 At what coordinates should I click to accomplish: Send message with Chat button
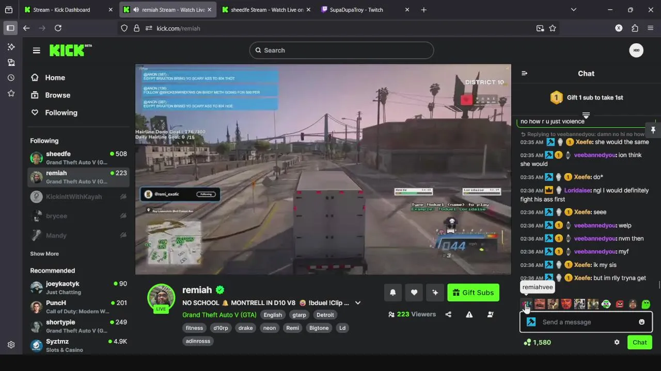pyautogui.click(x=640, y=342)
